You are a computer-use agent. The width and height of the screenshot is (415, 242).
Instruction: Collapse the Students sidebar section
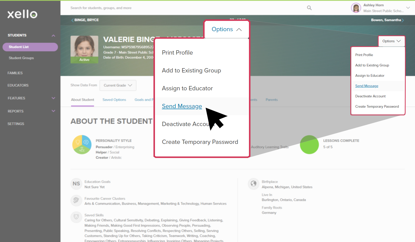click(53, 35)
